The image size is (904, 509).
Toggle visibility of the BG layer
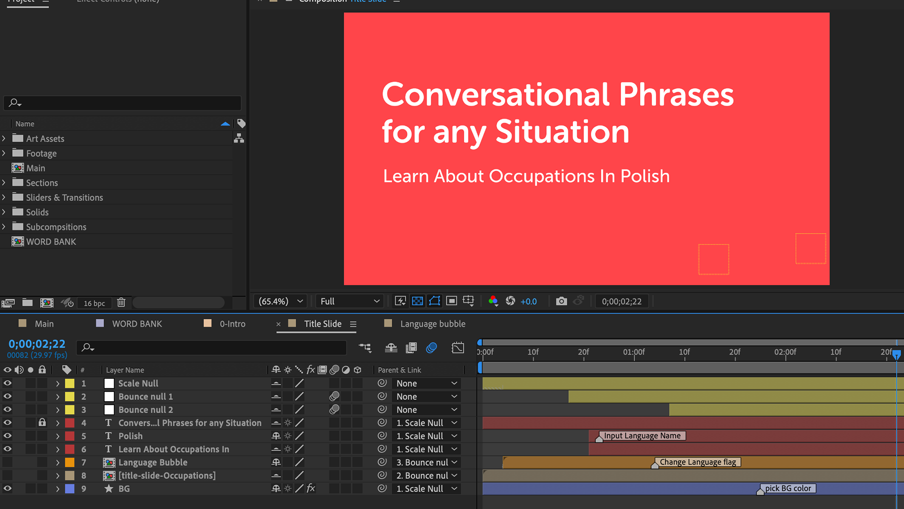point(8,489)
